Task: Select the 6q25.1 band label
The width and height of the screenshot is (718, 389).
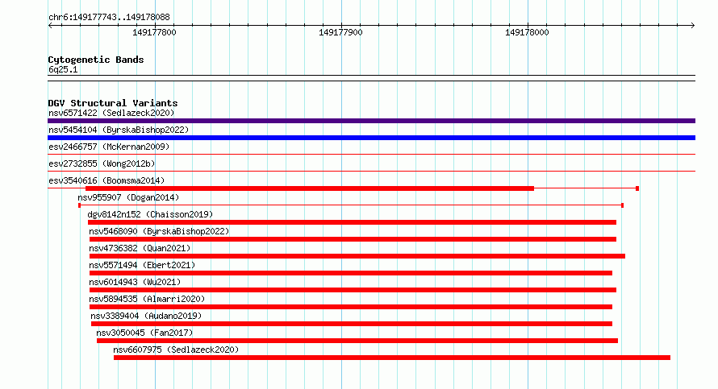Action: pos(63,69)
